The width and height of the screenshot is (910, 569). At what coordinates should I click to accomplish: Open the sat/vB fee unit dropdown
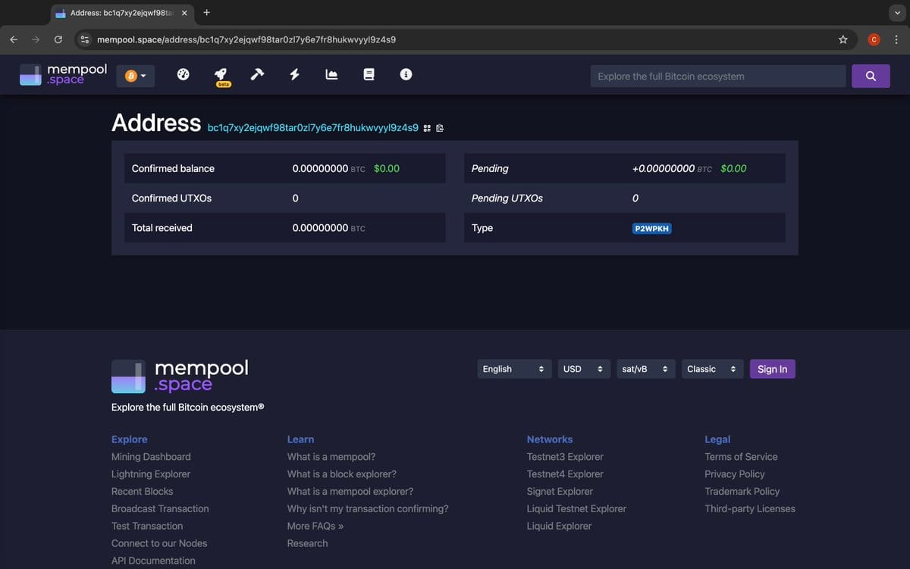pyautogui.click(x=645, y=369)
